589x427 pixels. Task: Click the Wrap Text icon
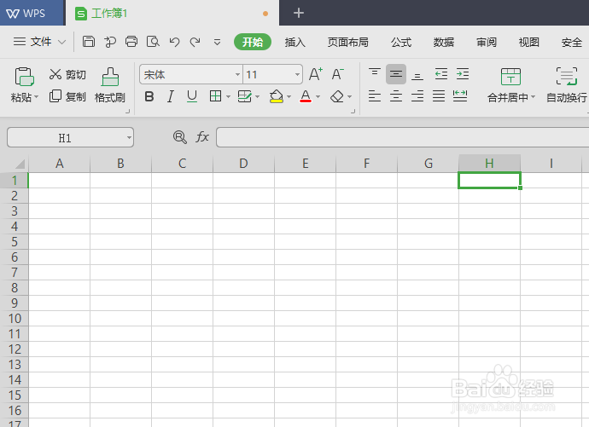click(x=567, y=76)
